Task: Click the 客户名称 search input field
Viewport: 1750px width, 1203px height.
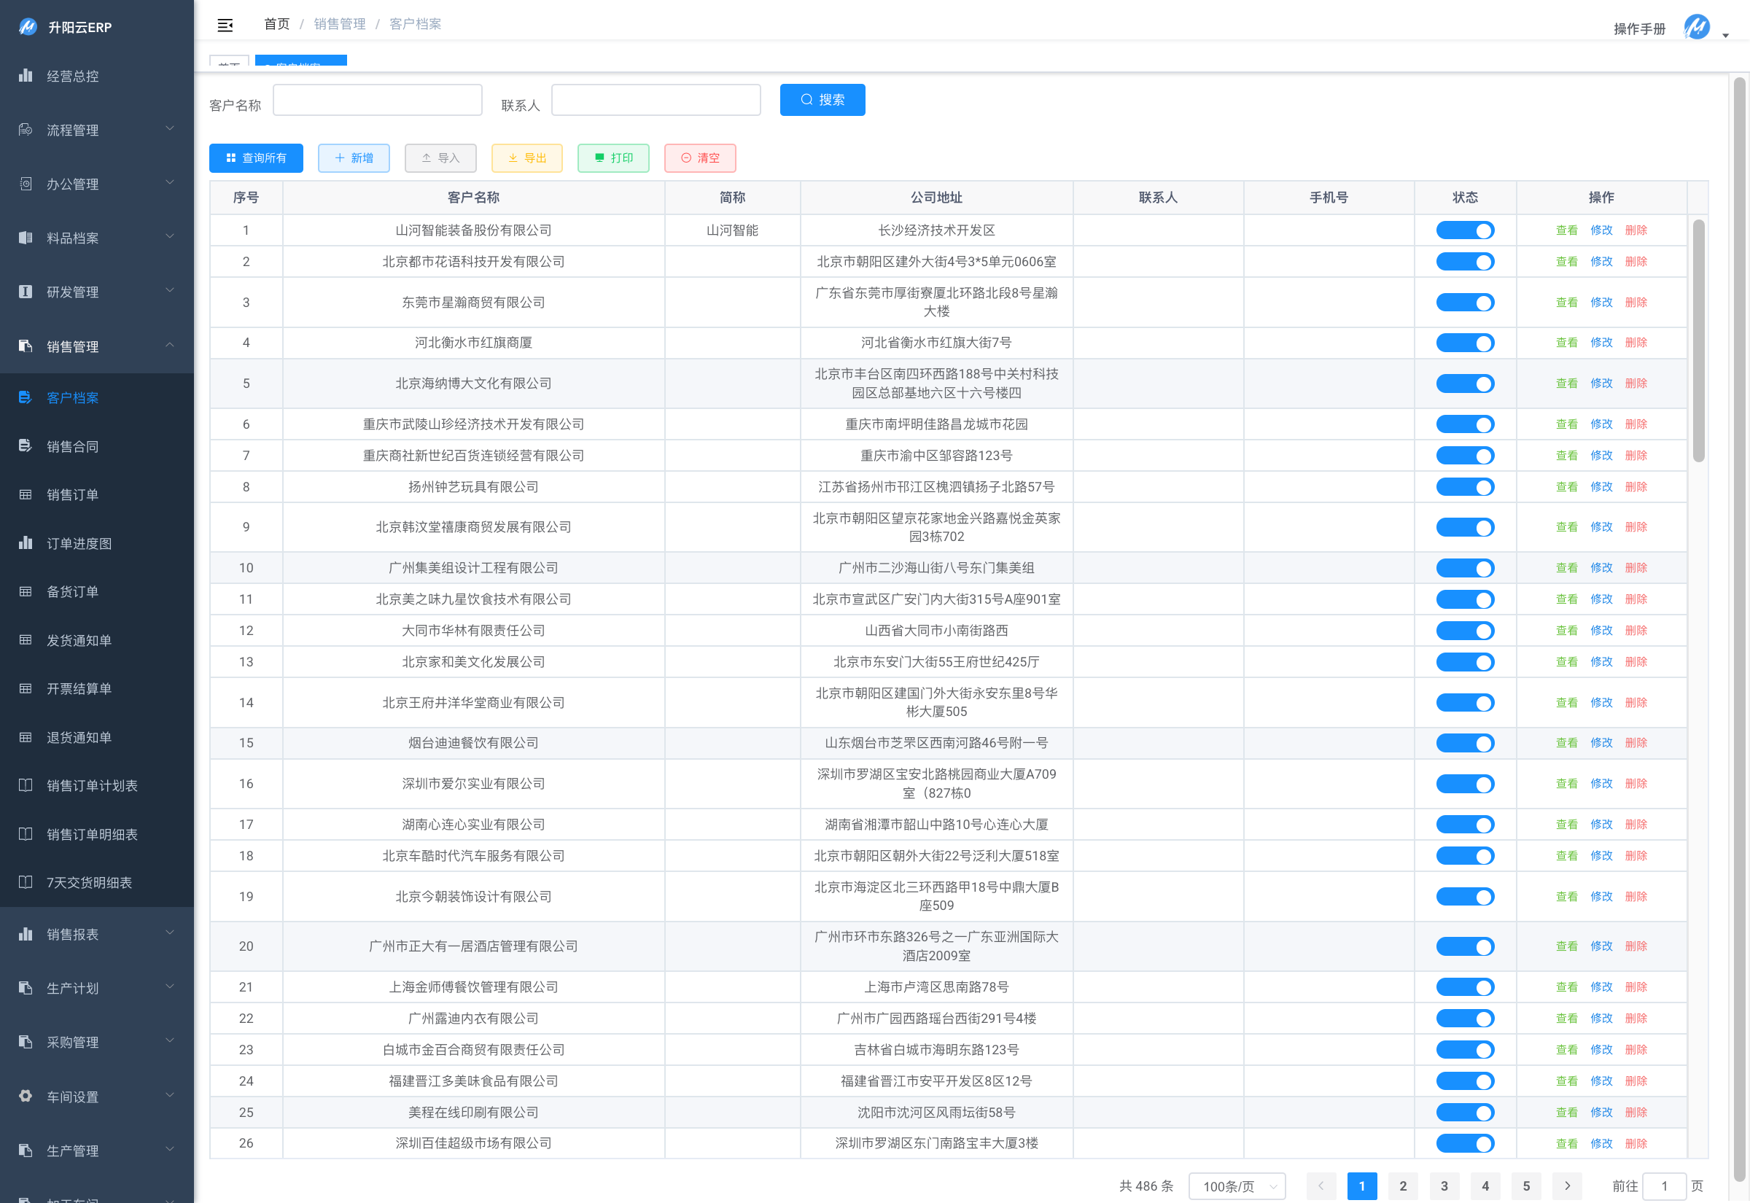Action: (x=377, y=101)
